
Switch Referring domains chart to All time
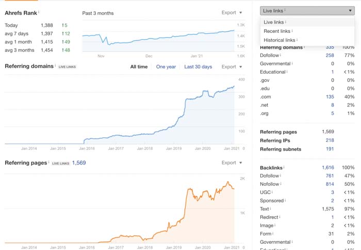139,67
